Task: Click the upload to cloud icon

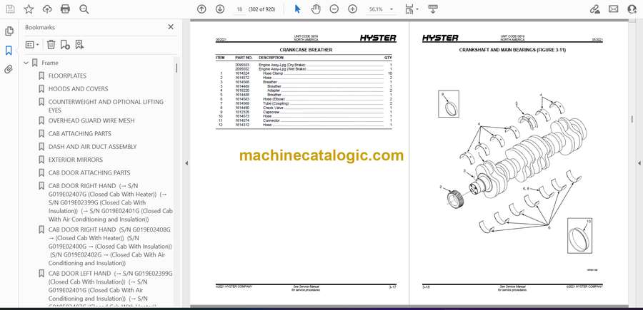Action: (x=47, y=9)
